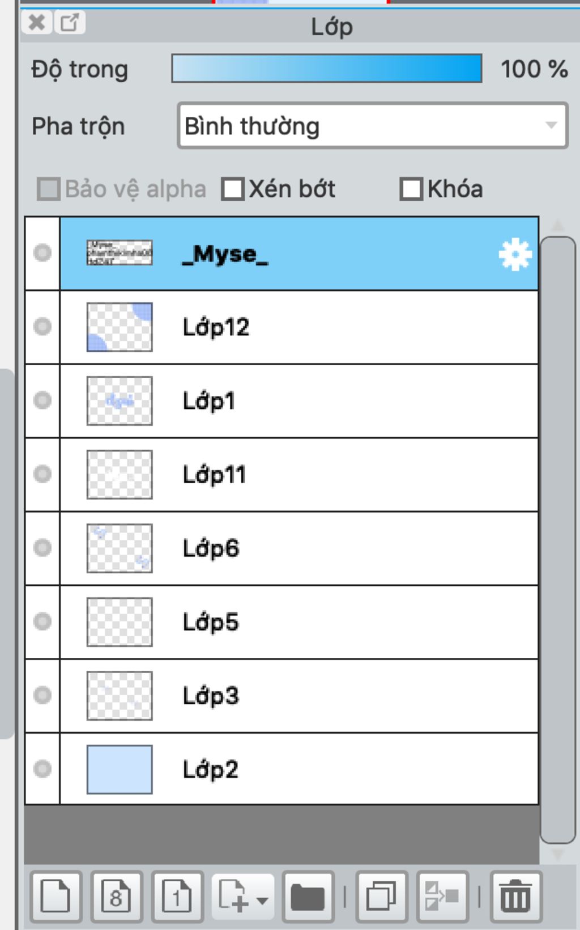Click the new color layer icon
The height and width of the screenshot is (930, 580).
[56, 897]
